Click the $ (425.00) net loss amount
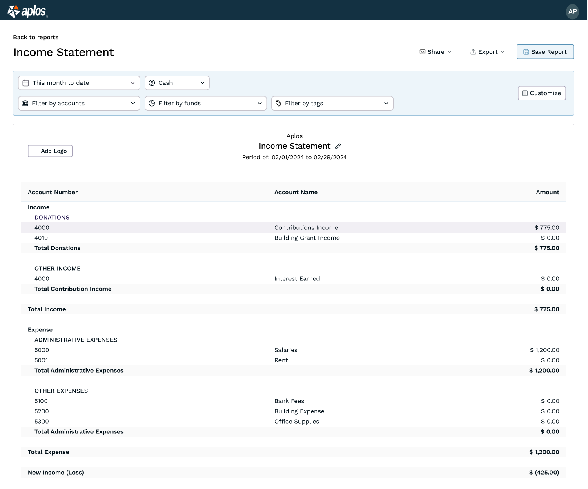This screenshot has height=489, width=588. tap(544, 473)
